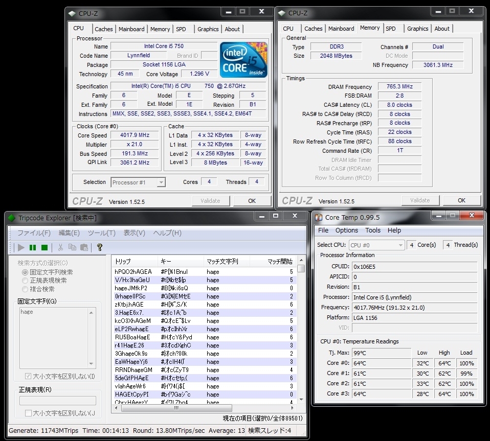Open Core Temp Tools menu
Screen dimensions: 490x441
[x=373, y=230]
